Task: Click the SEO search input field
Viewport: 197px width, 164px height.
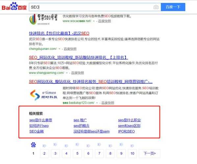Action: click(95, 7)
